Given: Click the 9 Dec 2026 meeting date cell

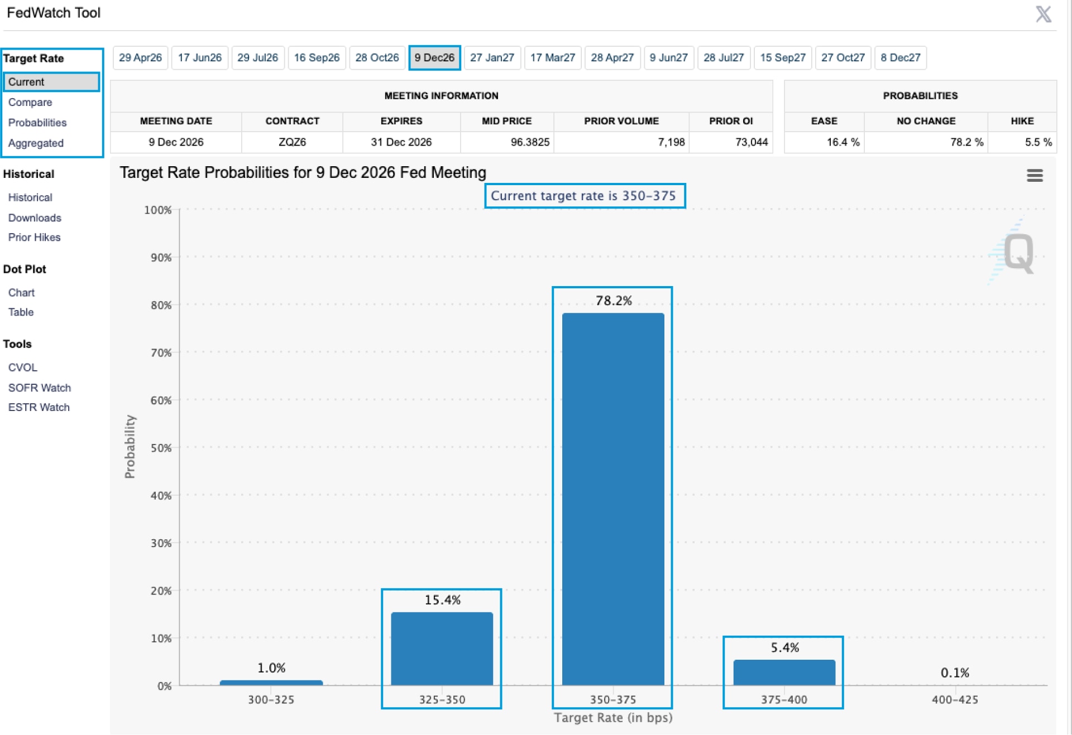Looking at the screenshot, I should coord(176,142).
